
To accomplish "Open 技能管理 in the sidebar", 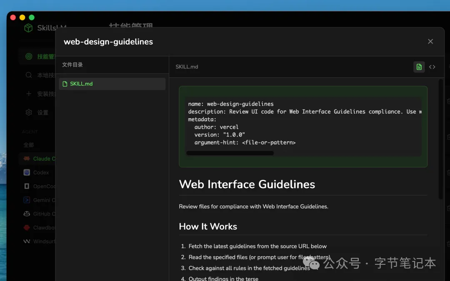I will (x=37, y=57).
